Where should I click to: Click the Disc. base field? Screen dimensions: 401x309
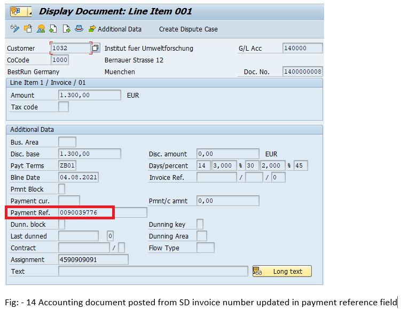tap(90, 154)
